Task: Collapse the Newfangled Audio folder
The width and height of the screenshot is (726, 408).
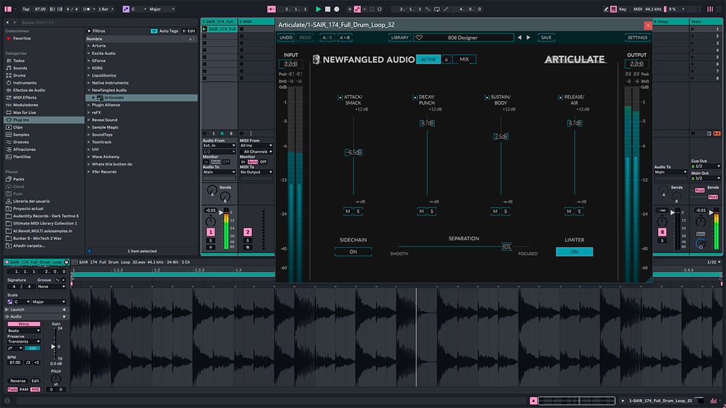Action: [x=88, y=90]
